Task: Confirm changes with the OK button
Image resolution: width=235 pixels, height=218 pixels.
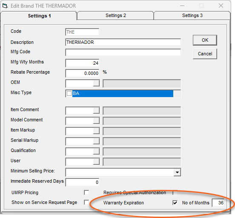Action: coord(205,40)
